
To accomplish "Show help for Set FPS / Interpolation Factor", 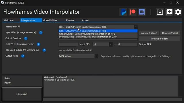I will click(38, 44).
